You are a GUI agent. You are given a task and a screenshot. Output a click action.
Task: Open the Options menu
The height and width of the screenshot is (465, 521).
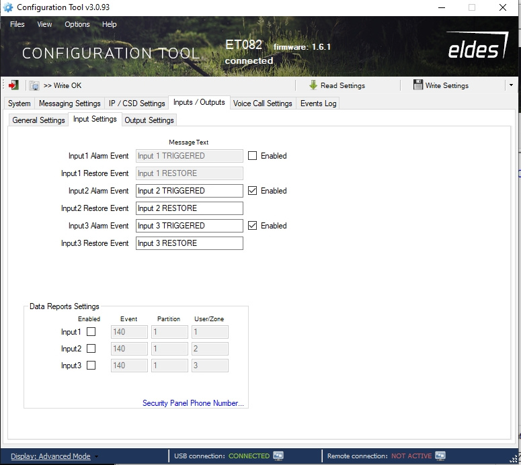[x=77, y=24]
